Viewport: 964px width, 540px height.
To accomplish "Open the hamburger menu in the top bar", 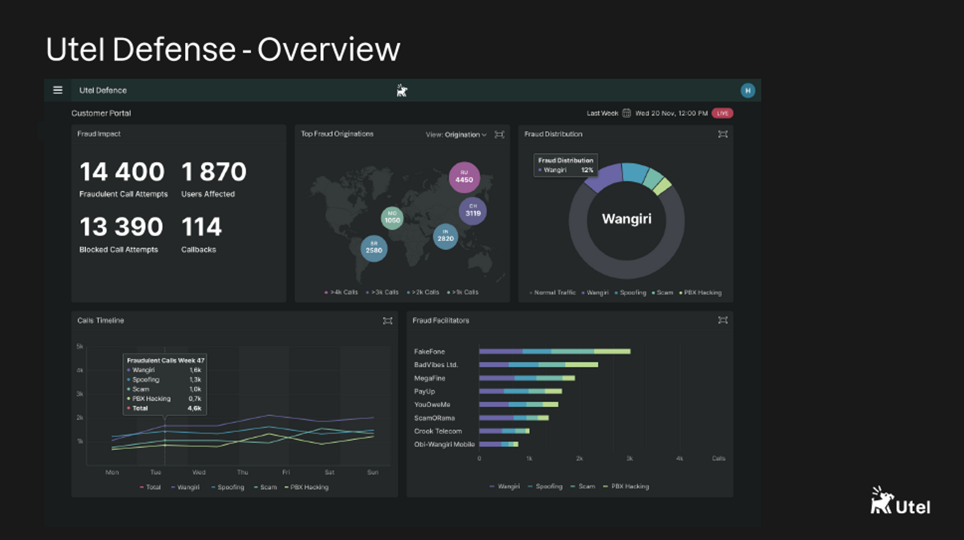I will tap(58, 90).
